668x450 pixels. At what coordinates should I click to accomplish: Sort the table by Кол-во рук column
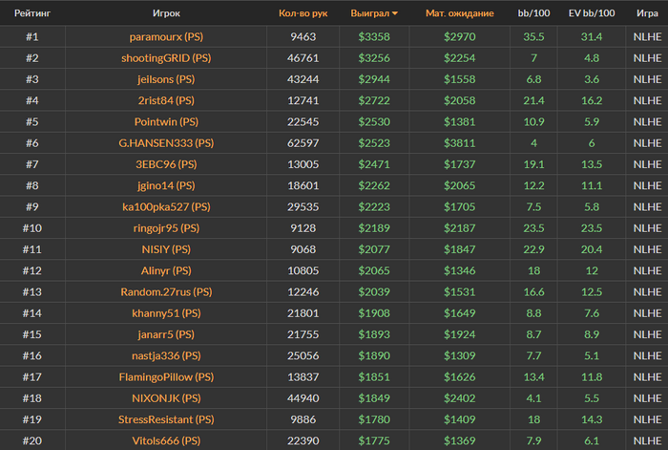coord(303,13)
